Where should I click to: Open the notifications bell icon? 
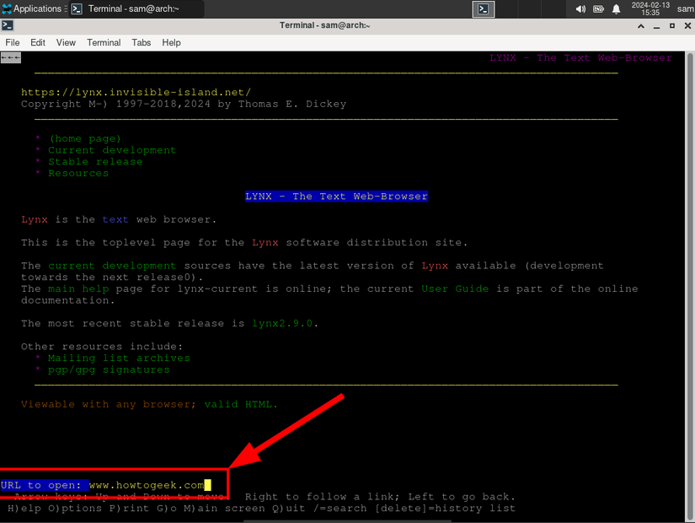[616, 9]
